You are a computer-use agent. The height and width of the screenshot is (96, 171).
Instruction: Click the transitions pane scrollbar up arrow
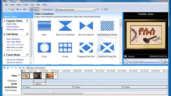(121, 20)
